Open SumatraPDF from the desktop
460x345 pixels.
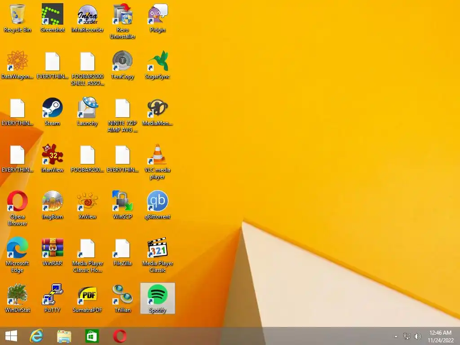pyautogui.click(x=88, y=298)
